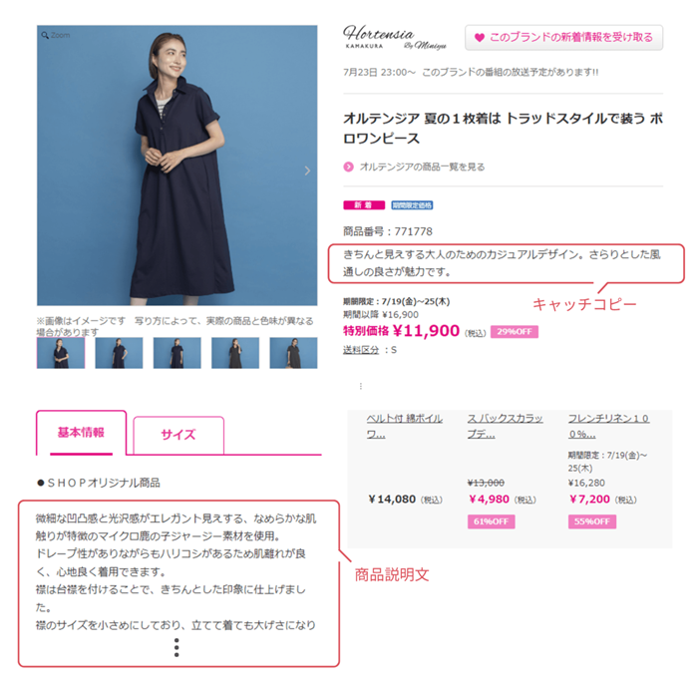Expand description with three-dot ellipsis
The image size is (698, 682).
(176, 647)
